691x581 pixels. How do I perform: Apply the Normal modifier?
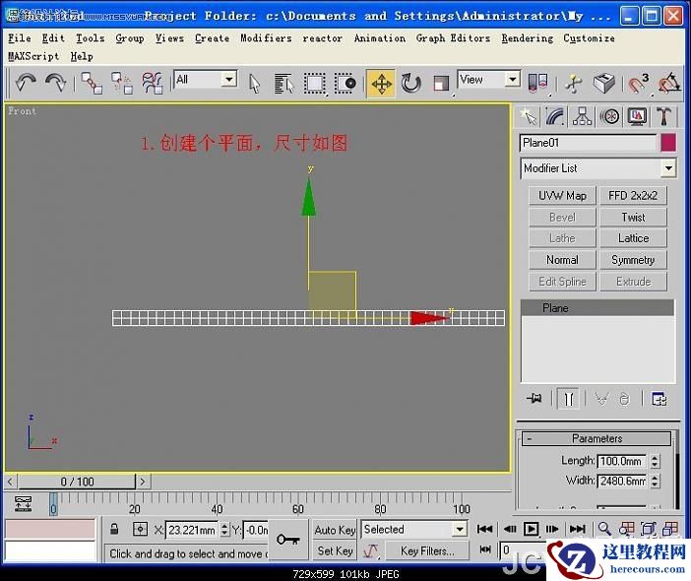coord(562,260)
